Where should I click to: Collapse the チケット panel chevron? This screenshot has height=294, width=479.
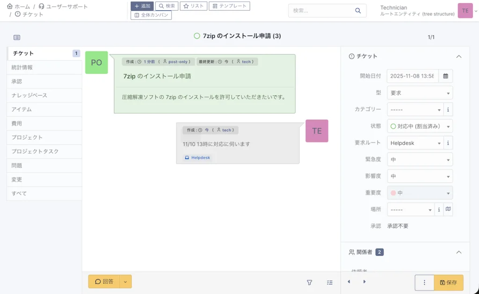[458, 57]
